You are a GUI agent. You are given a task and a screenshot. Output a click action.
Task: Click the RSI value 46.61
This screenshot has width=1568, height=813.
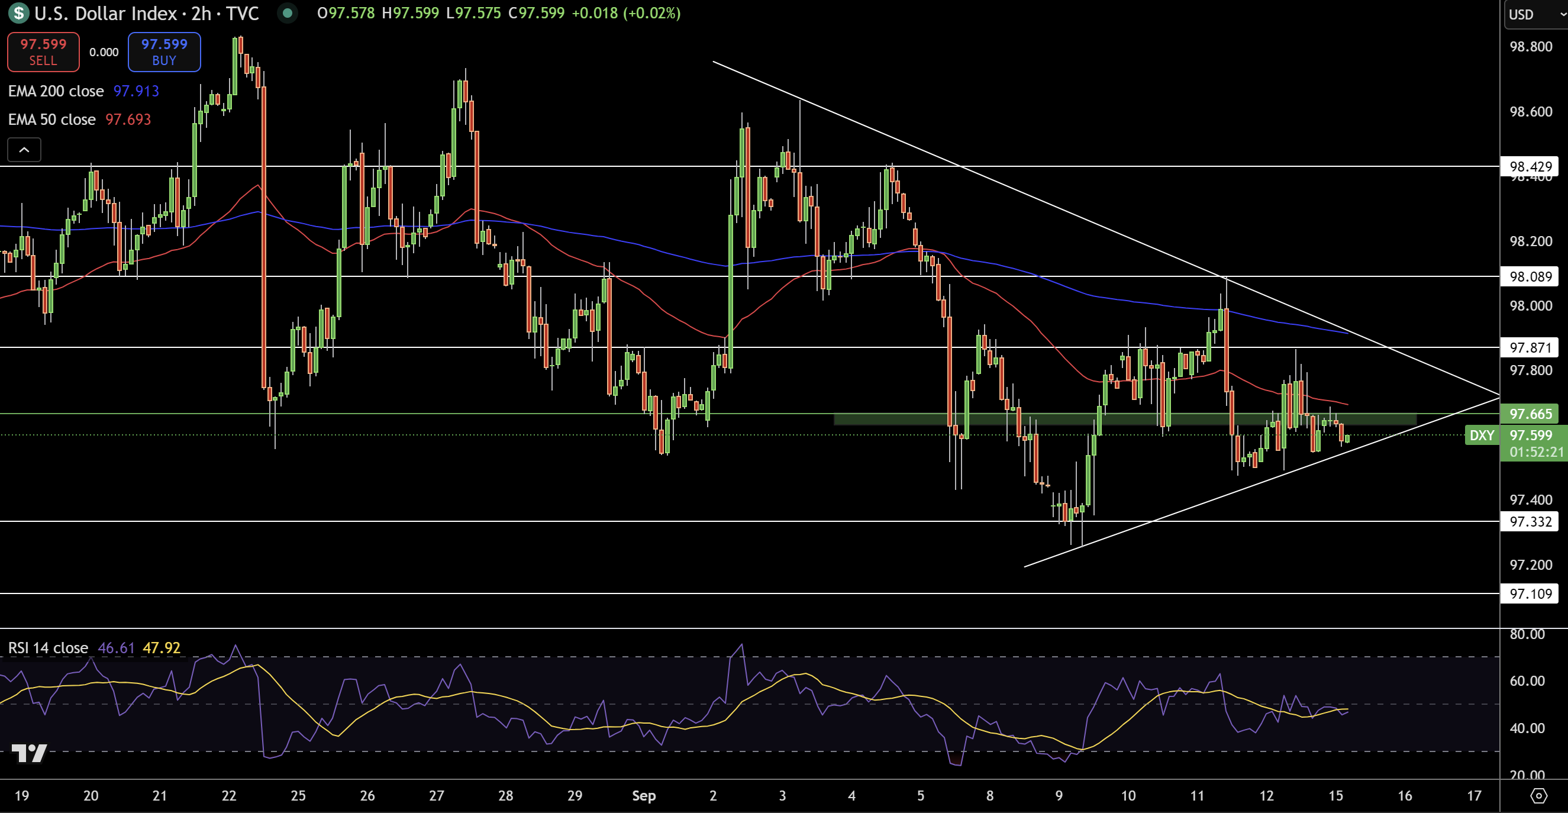tap(115, 647)
